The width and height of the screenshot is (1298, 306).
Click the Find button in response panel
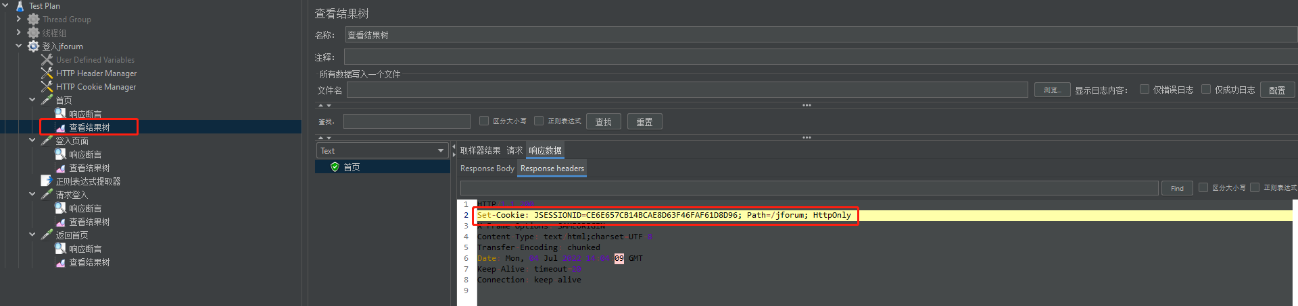[x=1177, y=188]
